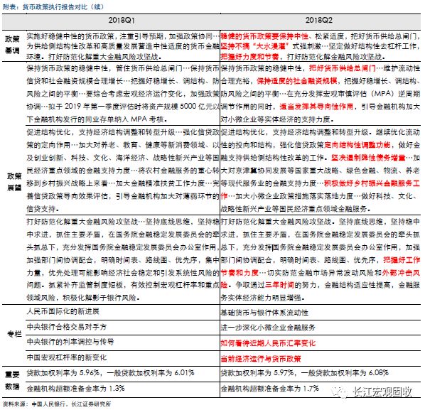Click the 2018Q1 column header
The width and height of the screenshot is (425, 410).
122,21
